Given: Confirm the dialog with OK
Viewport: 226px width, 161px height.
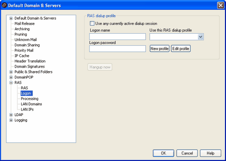Looking at the screenshot, I should pyautogui.click(x=164, y=153).
